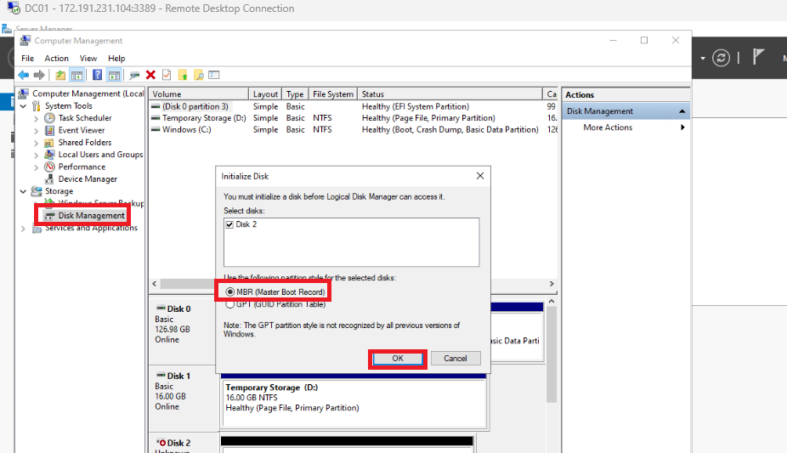Select the Performance tree icon
The width and height of the screenshot is (787, 453).
coord(49,167)
